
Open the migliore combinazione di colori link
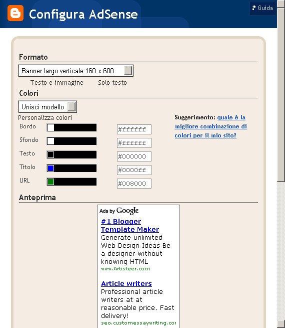pyautogui.click(x=211, y=126)
